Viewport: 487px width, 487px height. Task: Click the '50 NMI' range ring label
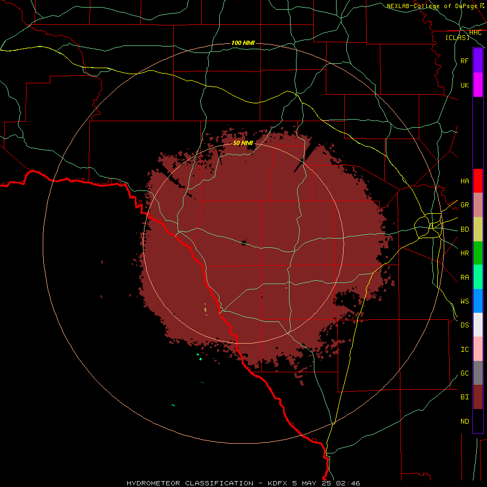click(243, 143)
